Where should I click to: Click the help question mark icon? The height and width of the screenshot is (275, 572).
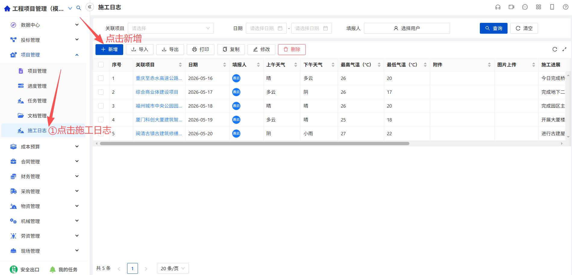pos(566,7)
